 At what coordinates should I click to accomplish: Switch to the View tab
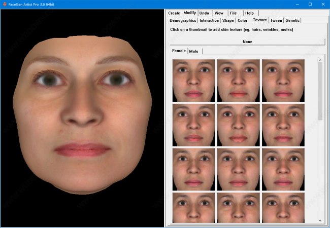(x=219, y=13)
